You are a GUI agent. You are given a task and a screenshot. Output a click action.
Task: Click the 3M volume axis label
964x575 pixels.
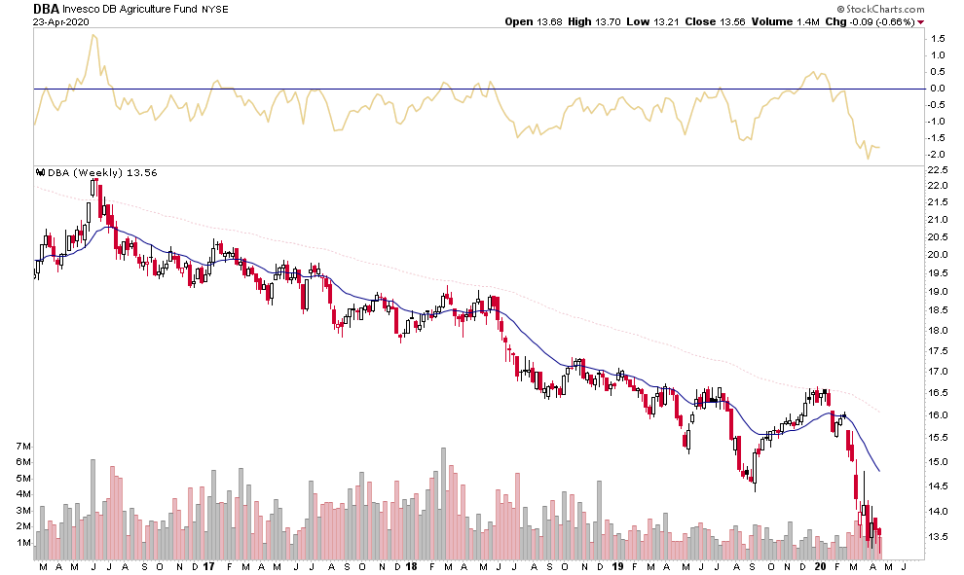pos(23,511)
